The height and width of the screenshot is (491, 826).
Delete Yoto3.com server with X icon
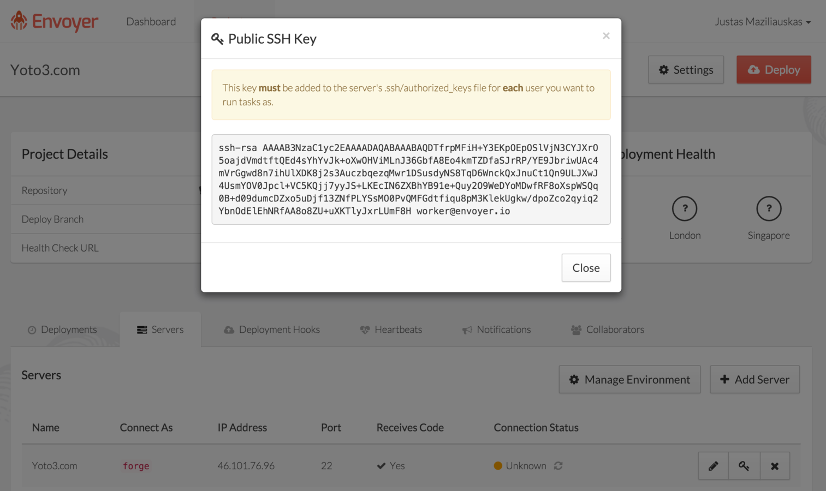775,466
